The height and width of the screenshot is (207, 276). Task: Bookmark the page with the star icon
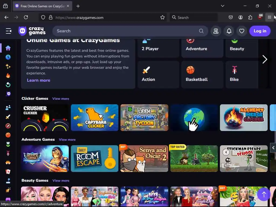(163, 18)
